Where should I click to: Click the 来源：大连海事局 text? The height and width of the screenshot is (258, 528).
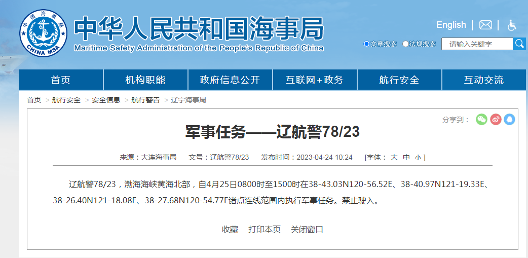[x=148, y=157]
